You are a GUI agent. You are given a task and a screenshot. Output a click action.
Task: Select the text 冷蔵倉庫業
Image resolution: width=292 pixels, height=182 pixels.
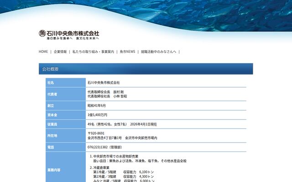click(x=101, y=168)
